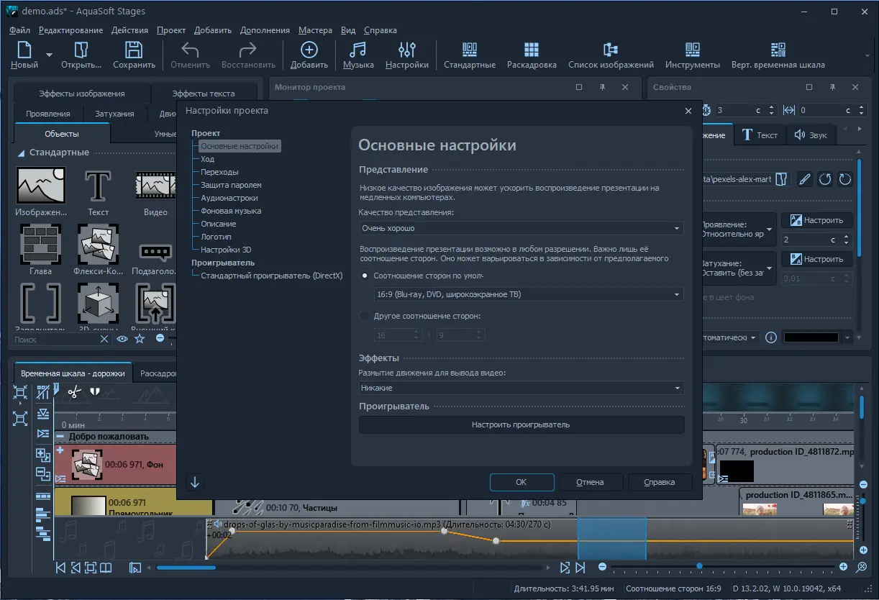Open the Music (Музыка) toolbar icon
Image resolution: width=879 pixels, height=600 pixels.
357,55
